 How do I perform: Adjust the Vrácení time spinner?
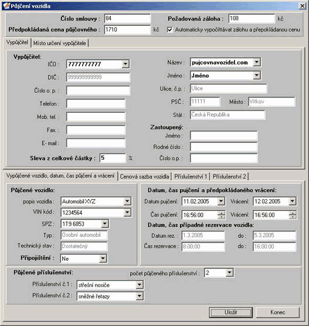[x=293, y=215]
